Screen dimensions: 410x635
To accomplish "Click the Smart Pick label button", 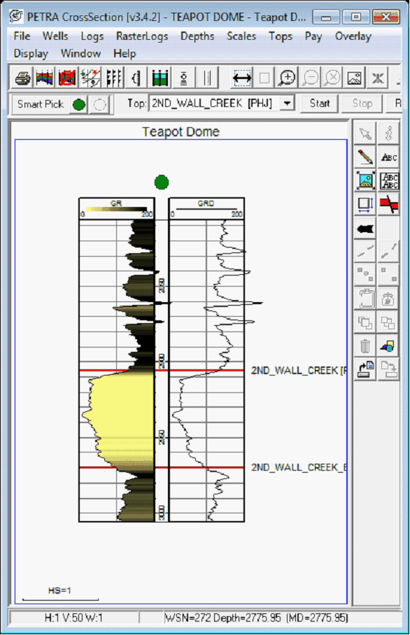I will [41, 104].
